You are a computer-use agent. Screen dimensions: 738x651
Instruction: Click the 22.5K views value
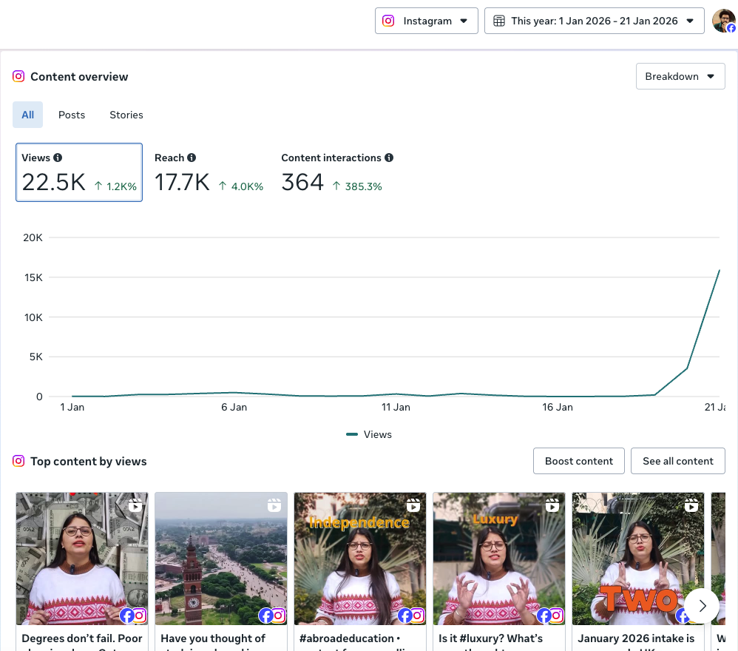click(54, 182)
